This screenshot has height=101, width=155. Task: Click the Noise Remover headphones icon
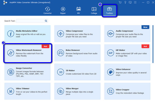[60, 53]
